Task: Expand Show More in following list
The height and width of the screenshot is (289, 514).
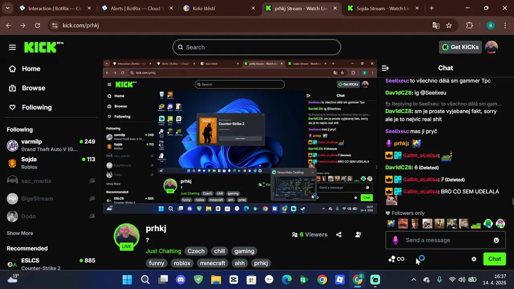Action: (x=20, y=233)
